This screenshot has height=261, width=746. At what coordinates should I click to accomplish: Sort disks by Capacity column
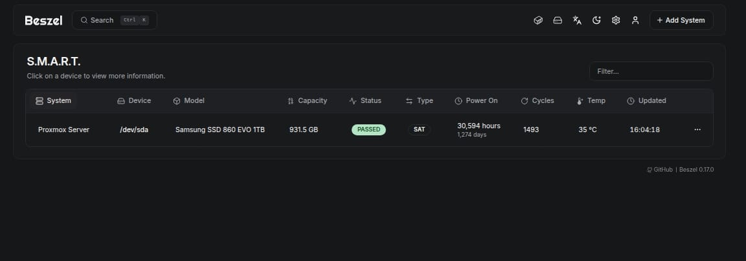[x=307, y=101]
